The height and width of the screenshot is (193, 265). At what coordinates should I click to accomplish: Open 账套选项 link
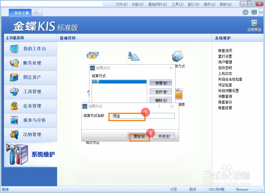pos(225,51)
